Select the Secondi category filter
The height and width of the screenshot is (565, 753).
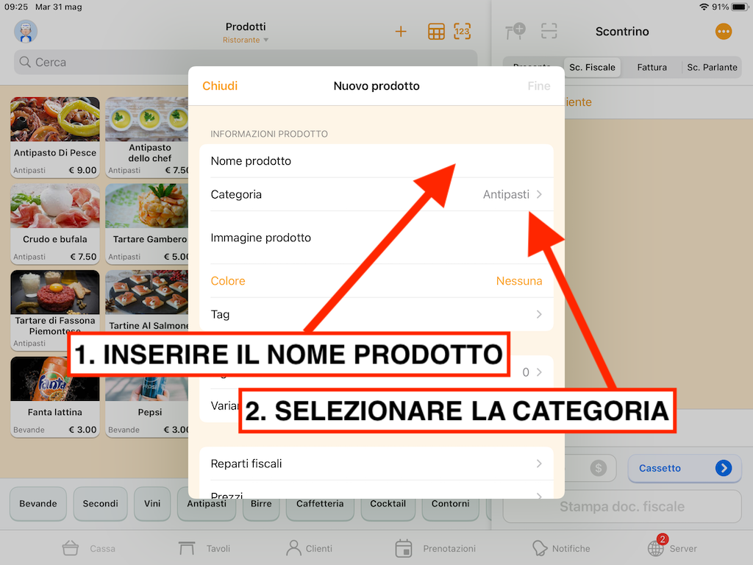click(100, 503)
